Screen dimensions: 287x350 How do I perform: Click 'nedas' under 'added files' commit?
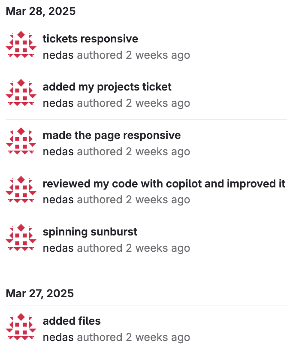58,337
